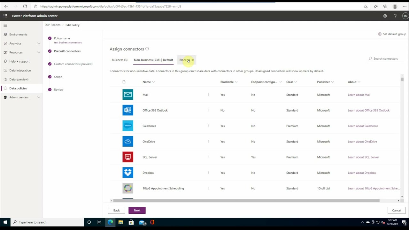
Task: Click the OneDrive connector icon
Action: pyautogui.click(x=128, y=142)
